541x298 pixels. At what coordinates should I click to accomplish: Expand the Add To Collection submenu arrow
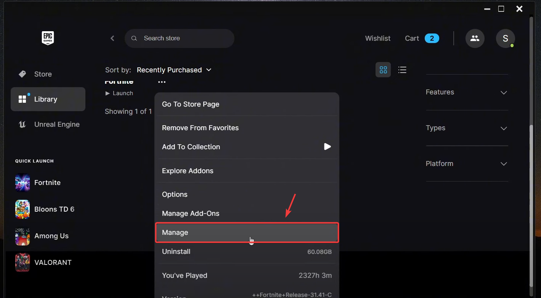coord(327,147)
